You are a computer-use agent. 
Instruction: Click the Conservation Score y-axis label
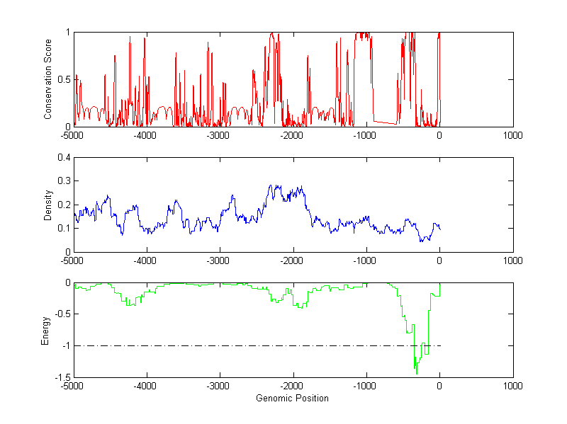pyautogui.click(x=48, y=79)
